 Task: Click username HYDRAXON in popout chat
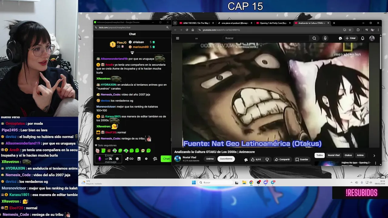tap(108, 85)
